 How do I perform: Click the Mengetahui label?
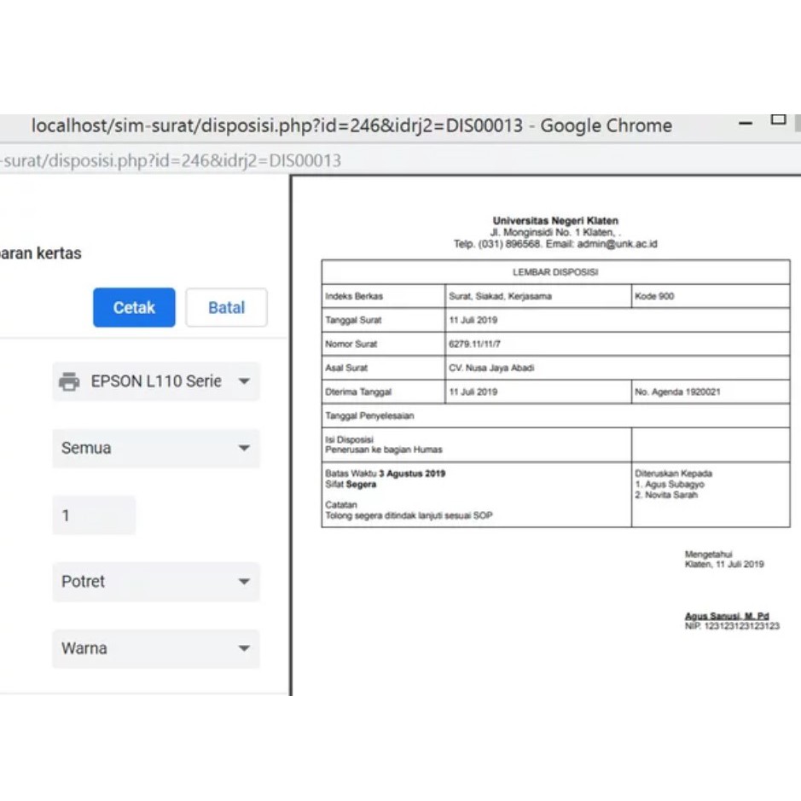tap(708, 554)
